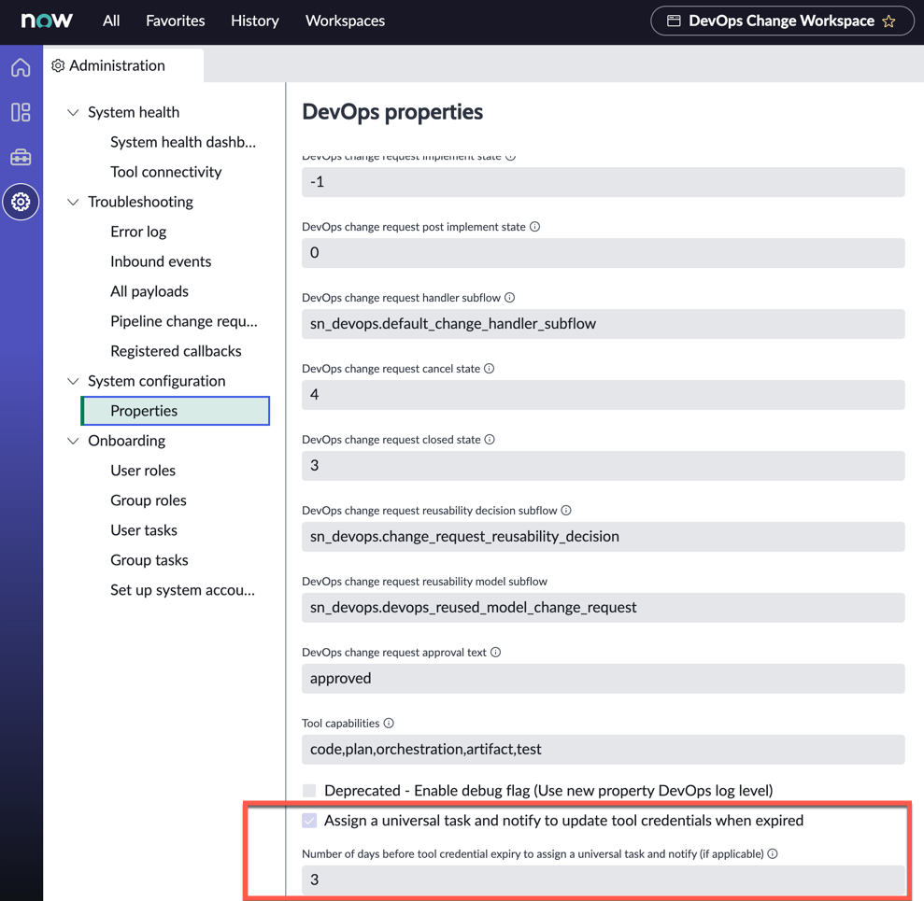
Task: Open Set up system account item
Action: pos(183,590)
